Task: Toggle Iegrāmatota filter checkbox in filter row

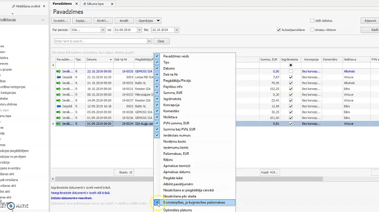Action: point(291,65)
